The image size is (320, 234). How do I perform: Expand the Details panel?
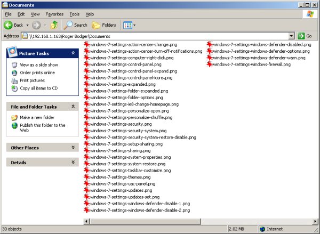[73, 162]
